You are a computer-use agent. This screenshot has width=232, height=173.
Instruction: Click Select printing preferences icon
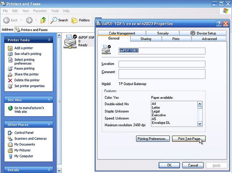pyautogui.click(x=10, y=60)
